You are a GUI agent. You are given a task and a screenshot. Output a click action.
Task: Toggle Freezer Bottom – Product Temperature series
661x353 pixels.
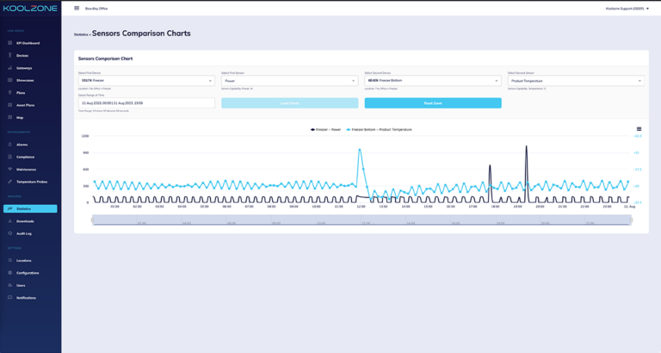[379, 130]
